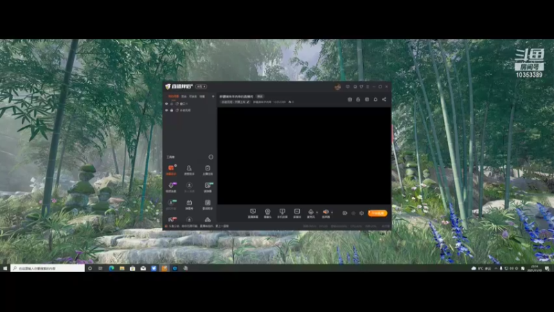This screenshot has height=312, width=554.
Task: Add a new scene with the plus button
Action: tap(213, 96)
